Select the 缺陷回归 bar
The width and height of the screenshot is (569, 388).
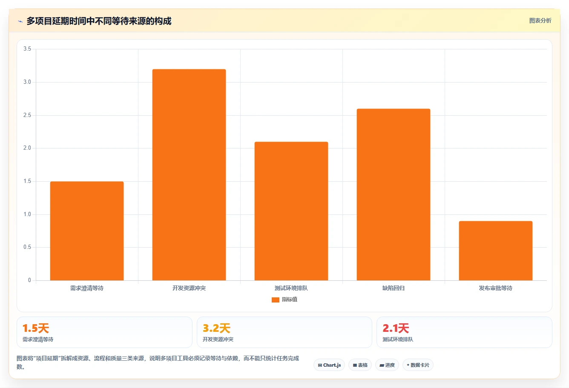[394, 194]
